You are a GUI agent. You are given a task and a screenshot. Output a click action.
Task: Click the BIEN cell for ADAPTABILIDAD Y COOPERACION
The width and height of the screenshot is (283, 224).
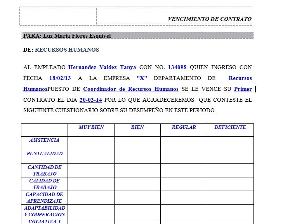coord(137,211)
